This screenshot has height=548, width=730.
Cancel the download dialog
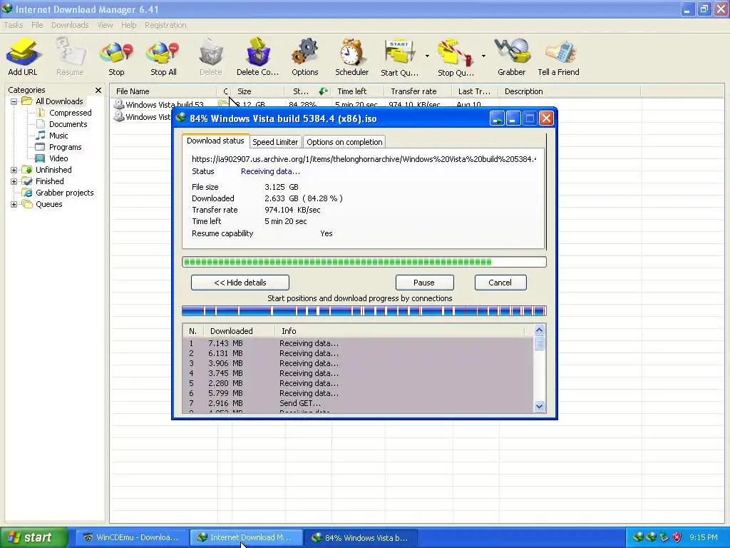500,283
